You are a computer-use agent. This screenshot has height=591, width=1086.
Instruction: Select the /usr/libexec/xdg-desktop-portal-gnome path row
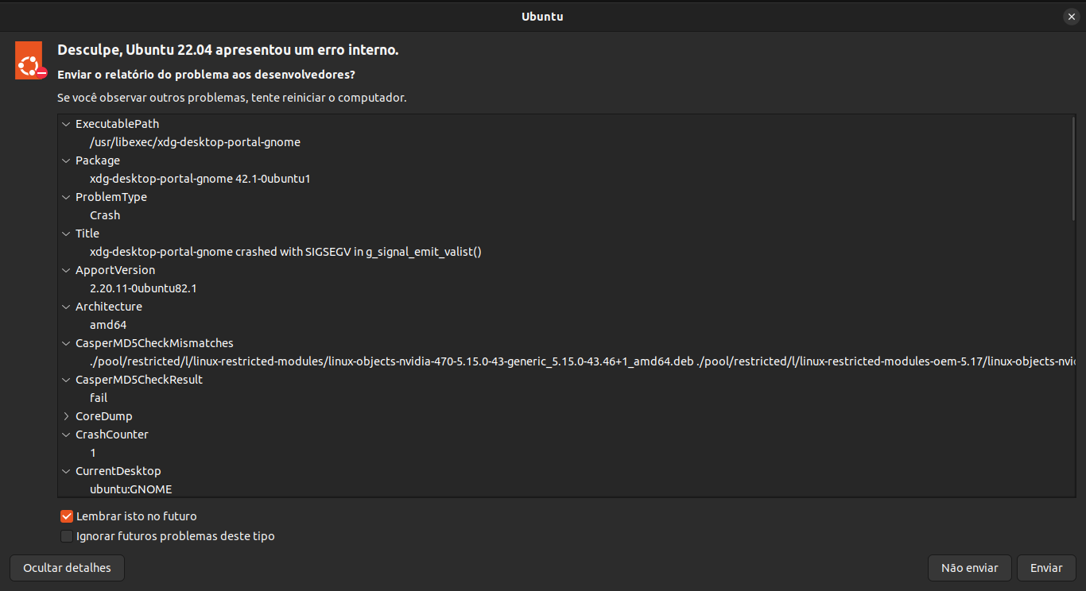pyautogui.click(x=566, y=142)
